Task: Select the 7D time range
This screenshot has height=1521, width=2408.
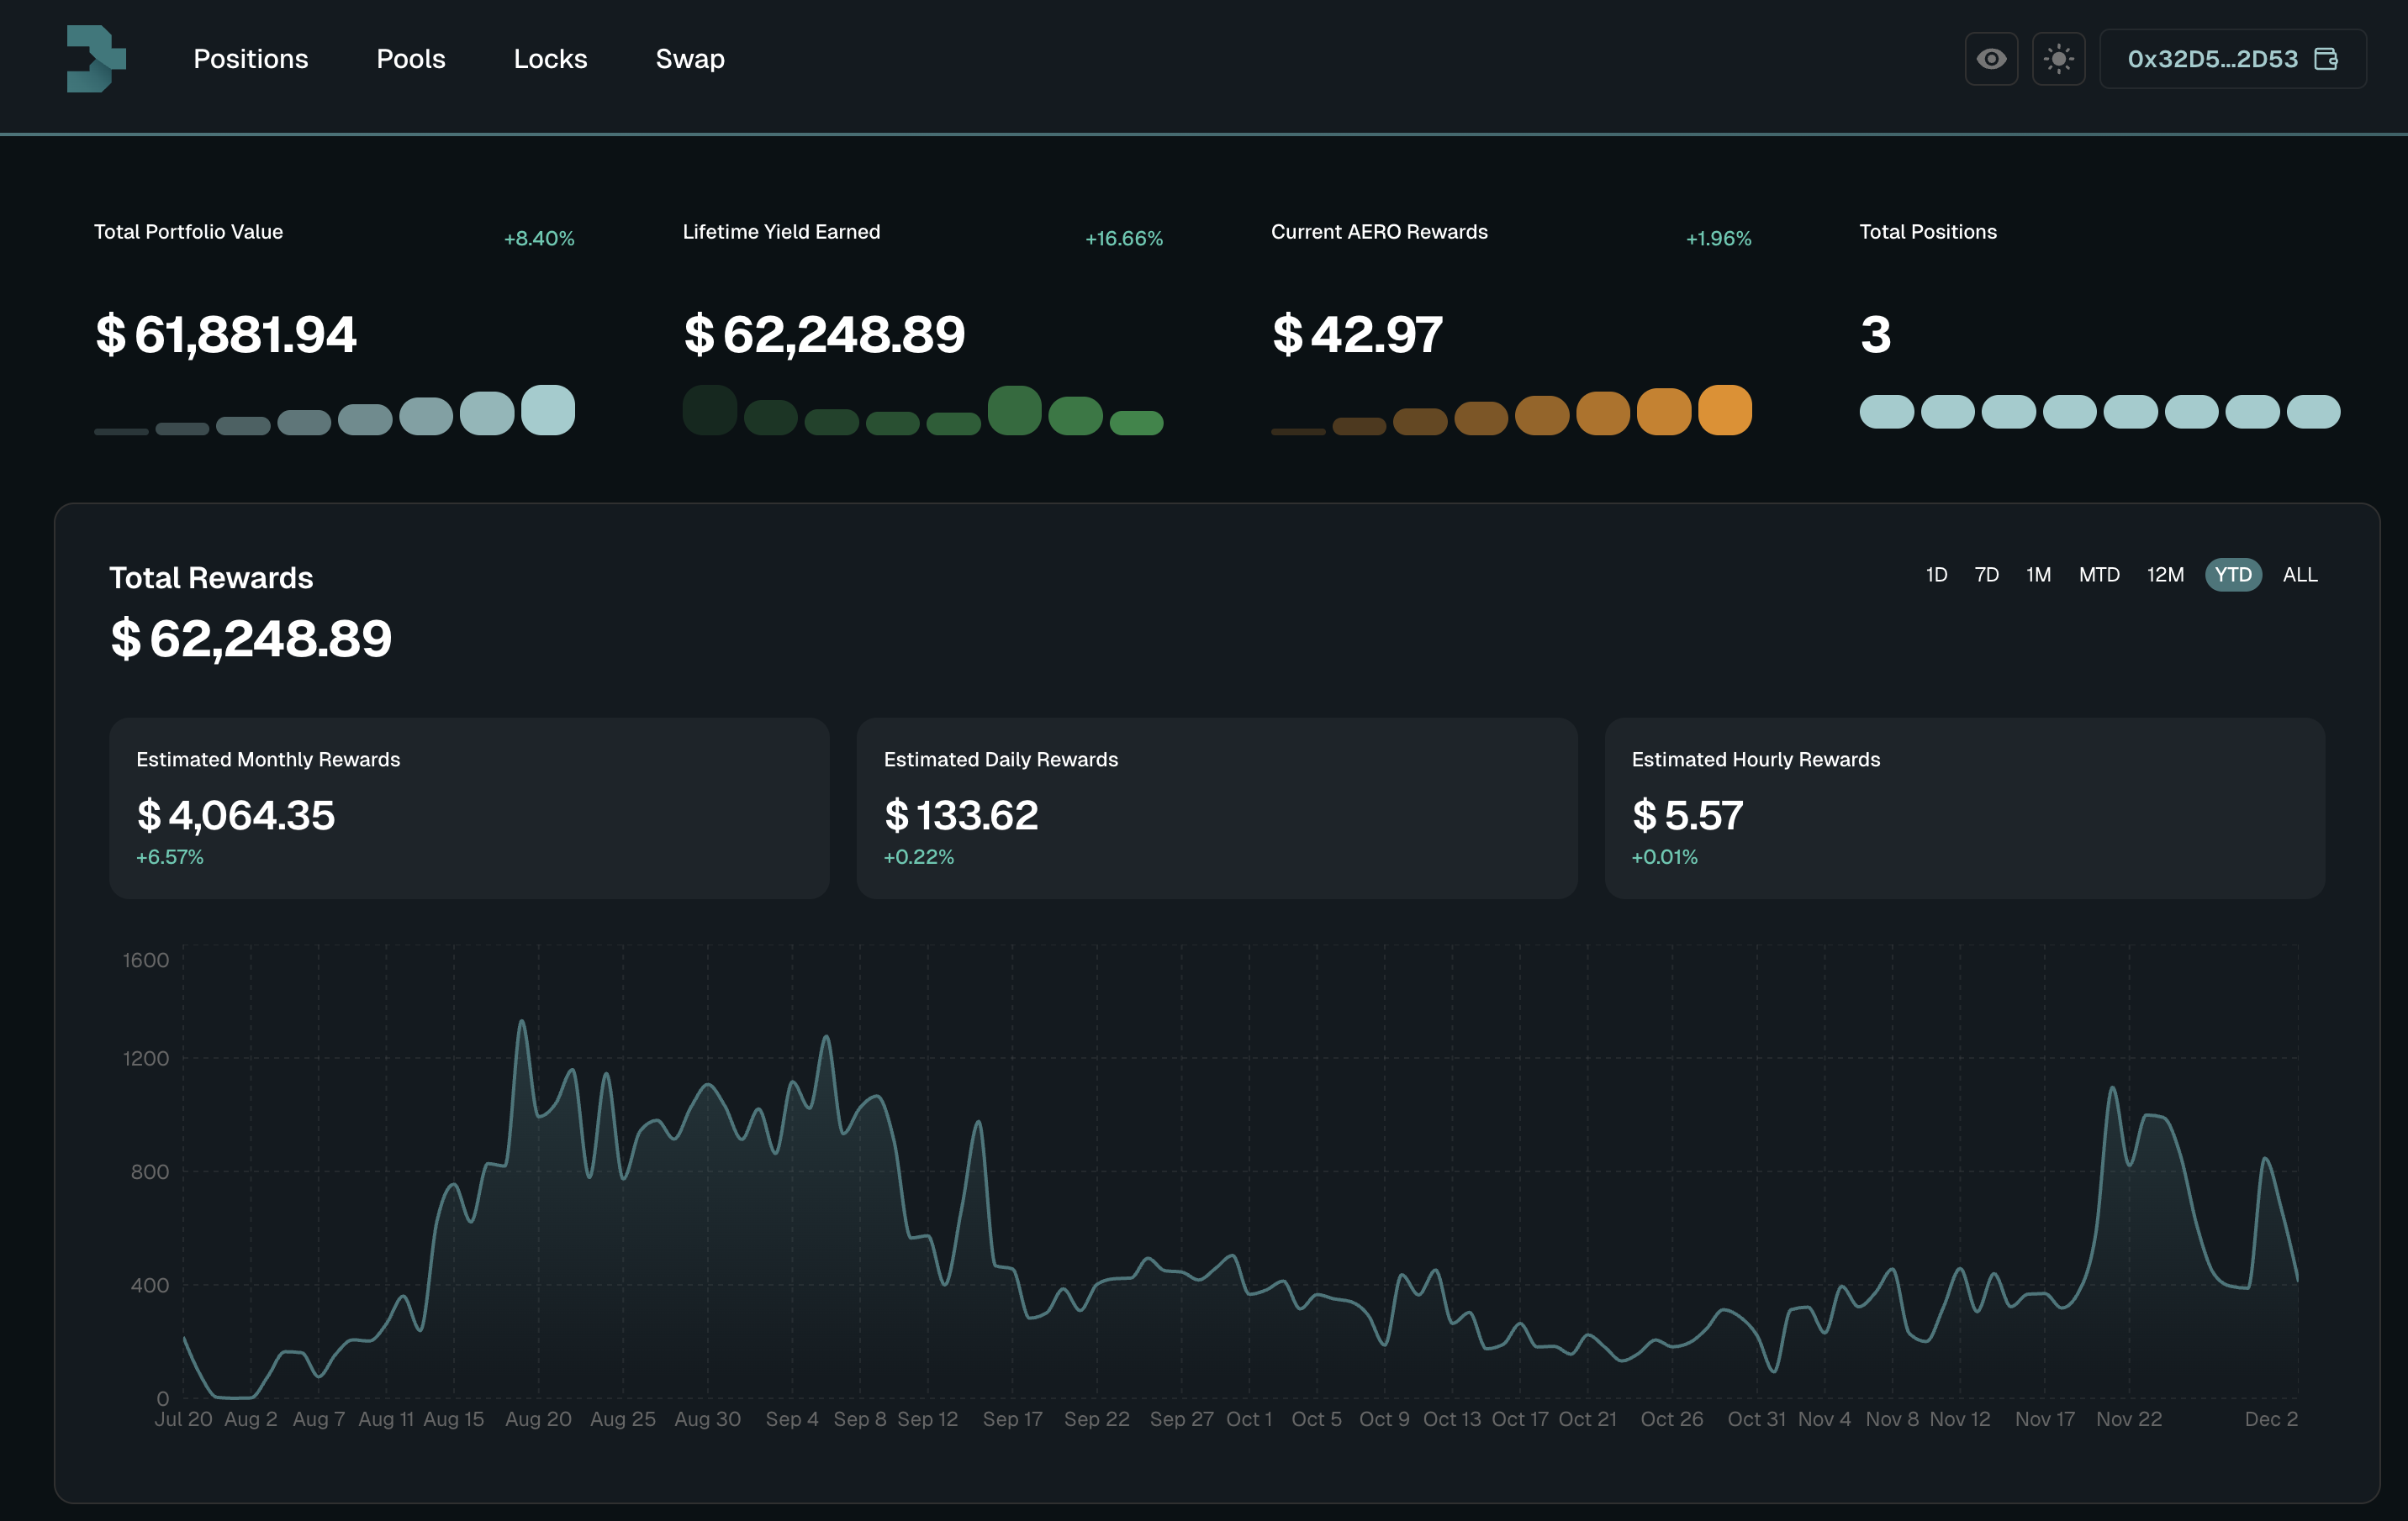Action: (1986, 575)
